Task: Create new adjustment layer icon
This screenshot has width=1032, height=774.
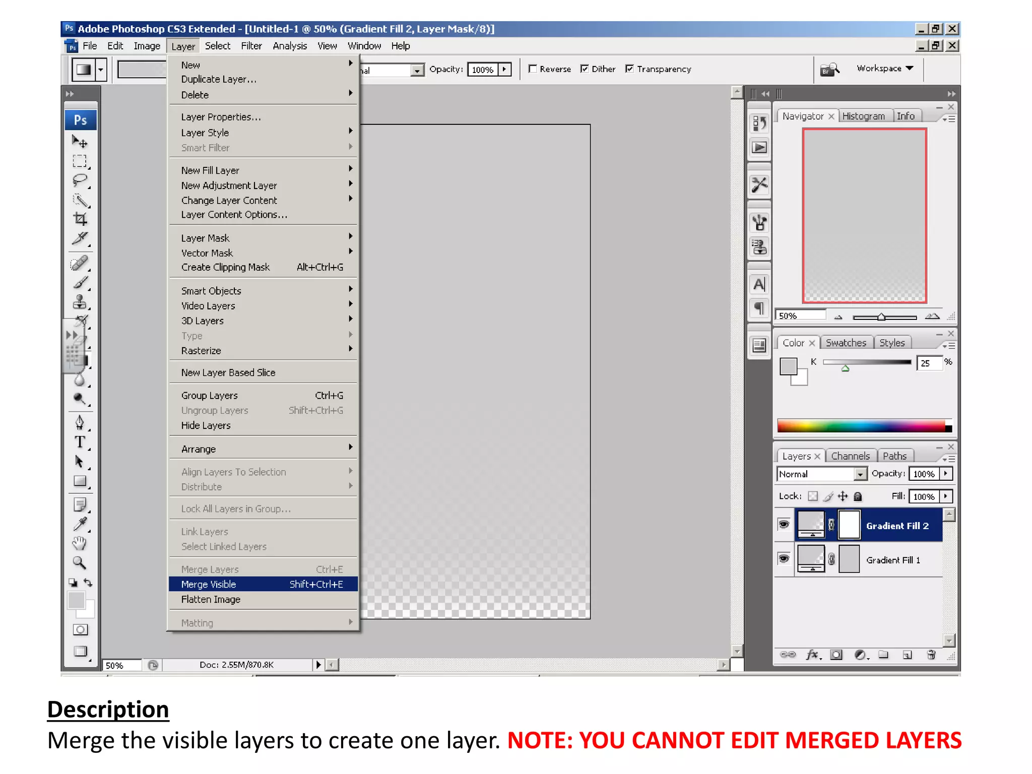Action: click(x=861, y=655)
